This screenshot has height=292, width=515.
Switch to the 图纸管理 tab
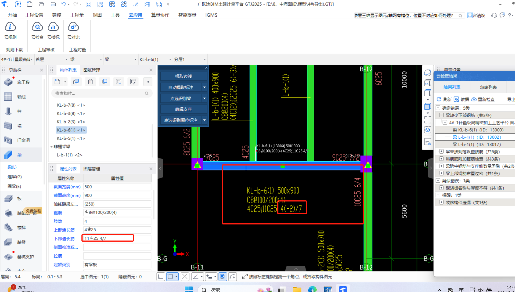tap(92, 70)
